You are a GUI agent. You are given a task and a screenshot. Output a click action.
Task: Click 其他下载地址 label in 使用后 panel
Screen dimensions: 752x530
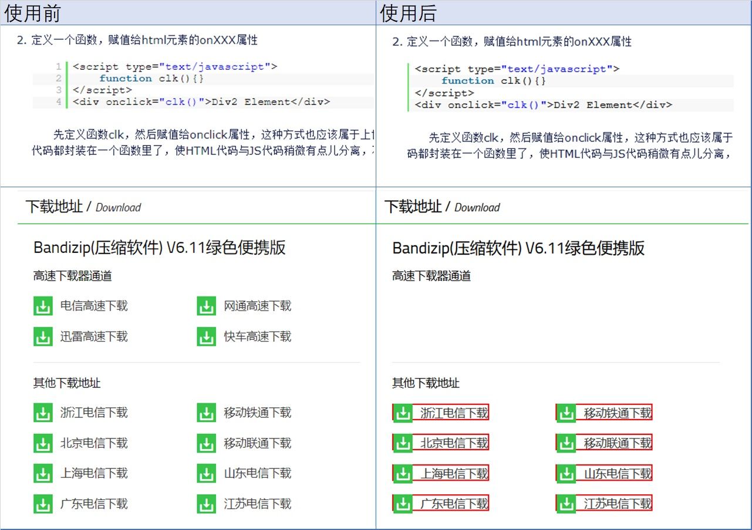click(x=426, y=383)
